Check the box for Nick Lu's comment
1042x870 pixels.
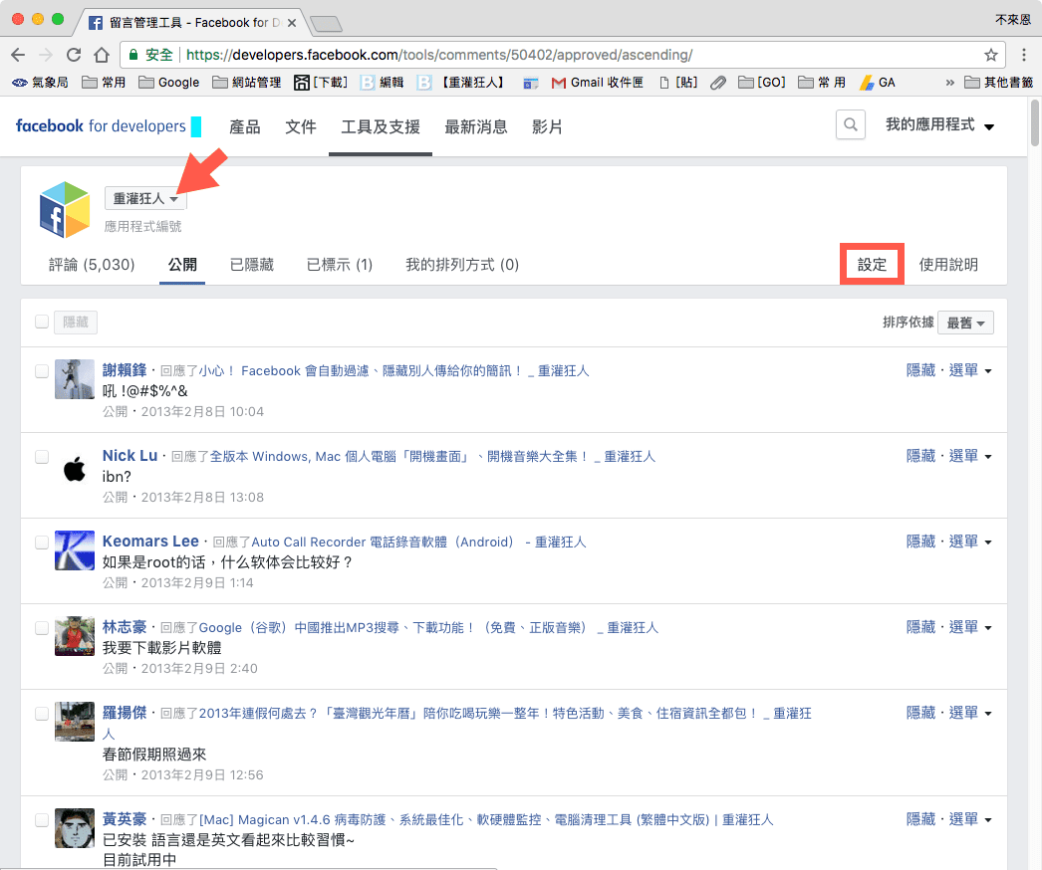tap(42, 456)
